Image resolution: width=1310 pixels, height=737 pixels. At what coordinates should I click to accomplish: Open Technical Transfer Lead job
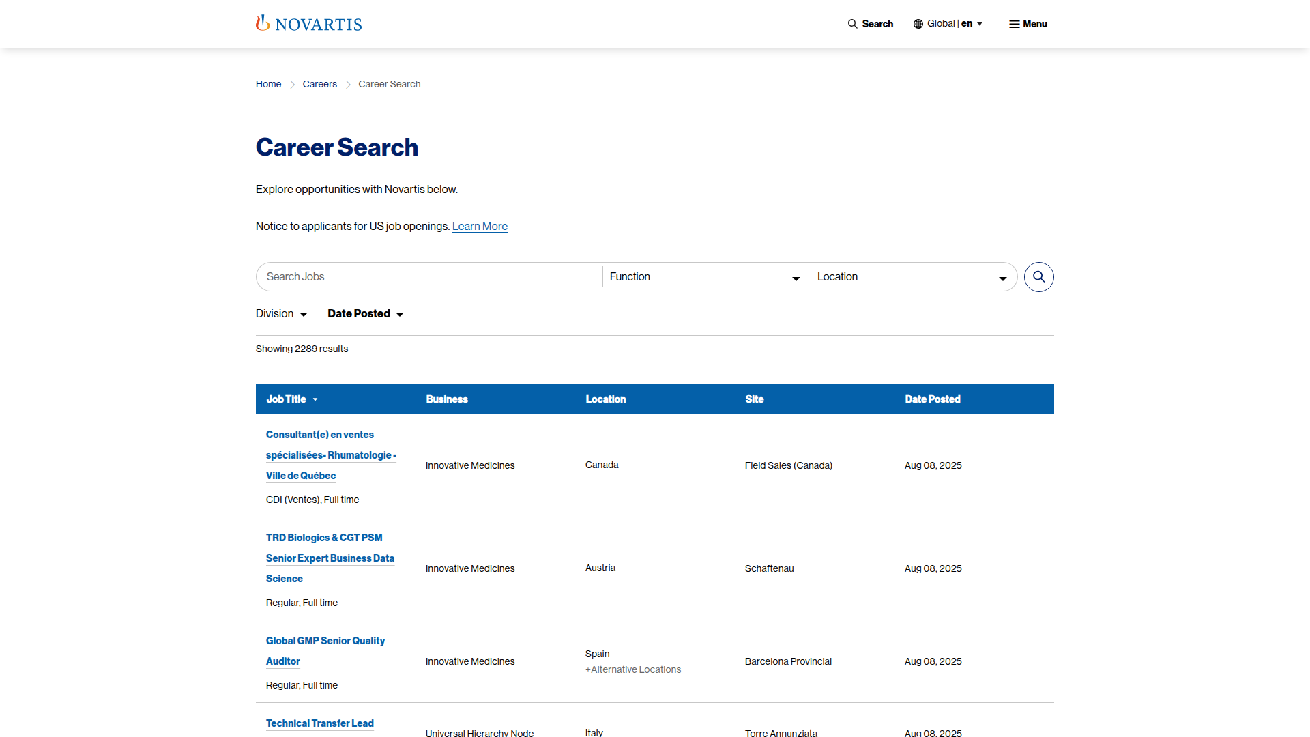(x=319, y=723)
